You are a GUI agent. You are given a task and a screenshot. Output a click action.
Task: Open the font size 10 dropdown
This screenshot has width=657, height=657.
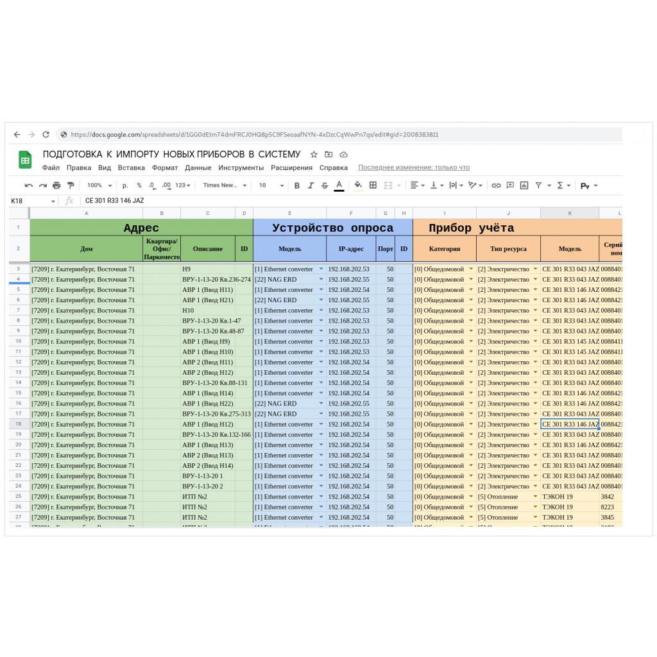(x=271, y=185)
